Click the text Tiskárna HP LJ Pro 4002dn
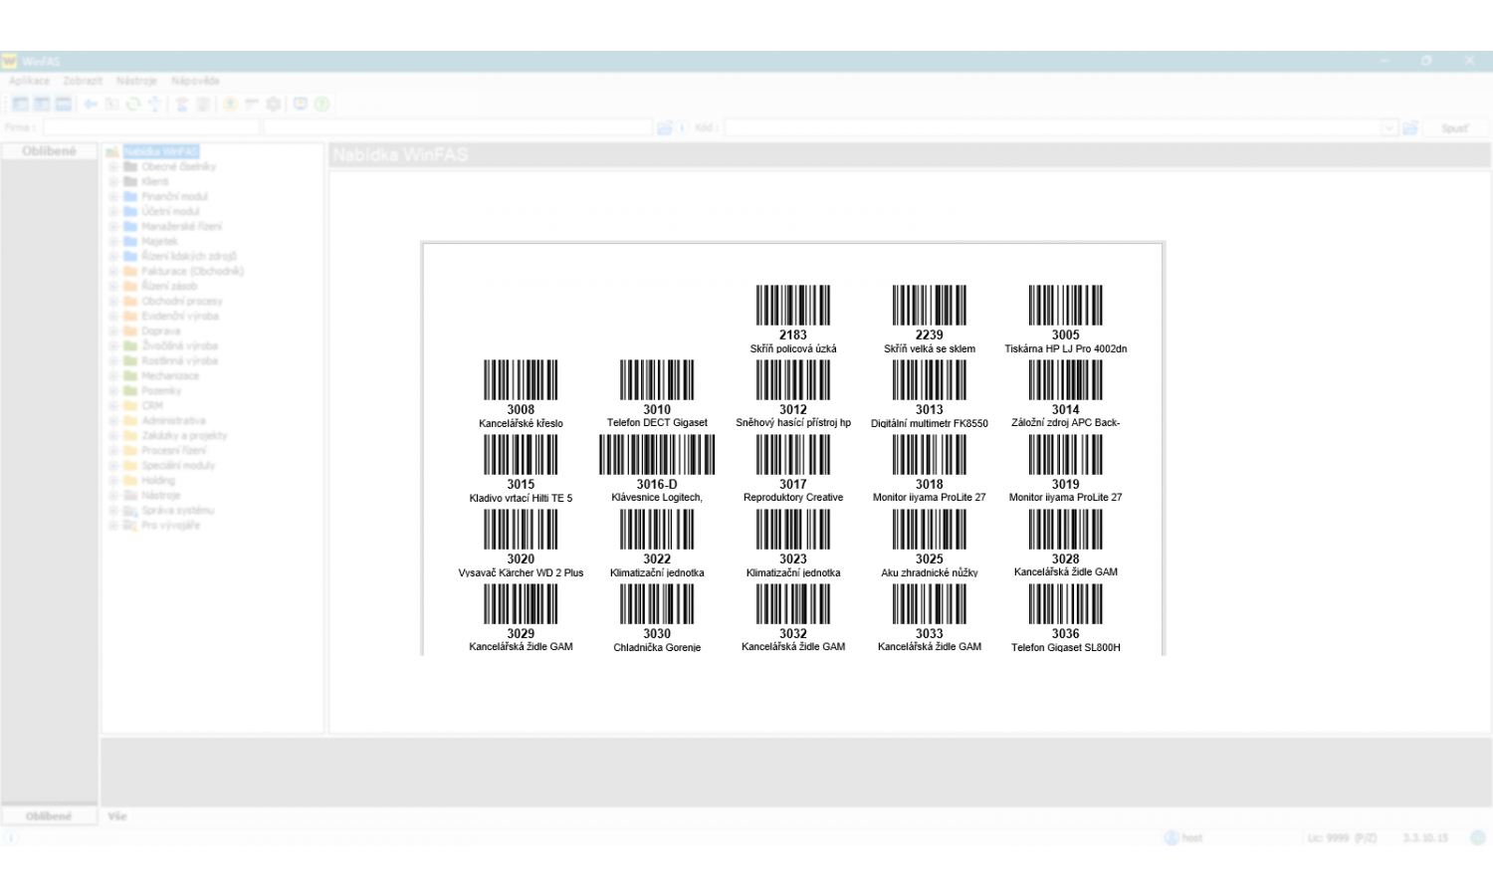 1066,349
